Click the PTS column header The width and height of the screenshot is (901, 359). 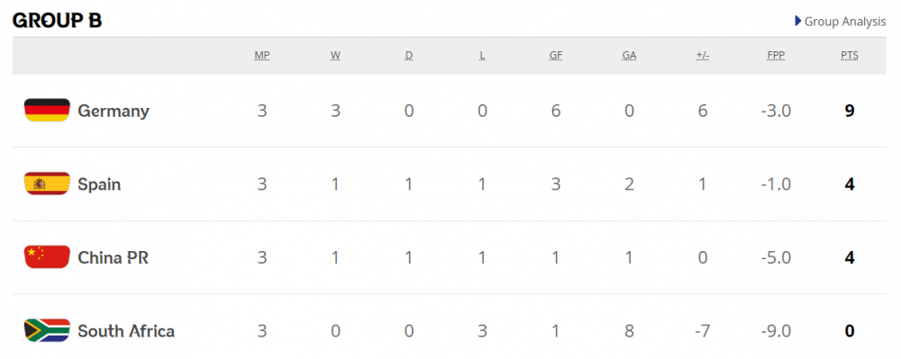coord(850,56)
